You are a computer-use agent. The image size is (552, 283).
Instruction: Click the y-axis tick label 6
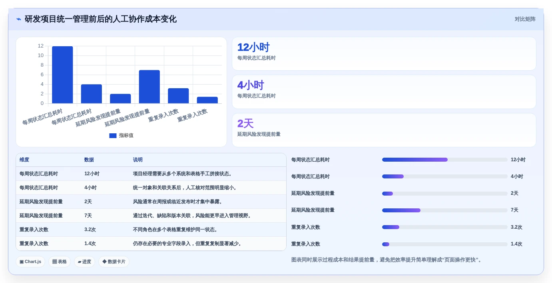(x=42, y=75)
